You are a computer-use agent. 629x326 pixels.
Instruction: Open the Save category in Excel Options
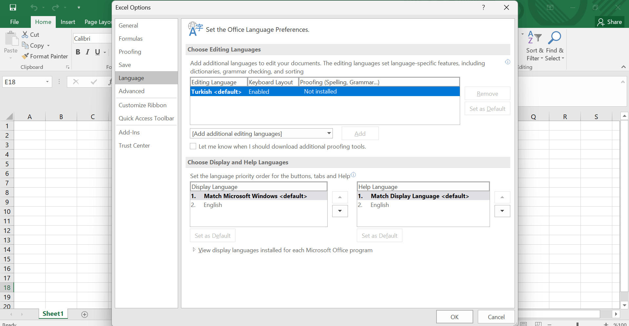pyautogui.click(x=146, y=65)
